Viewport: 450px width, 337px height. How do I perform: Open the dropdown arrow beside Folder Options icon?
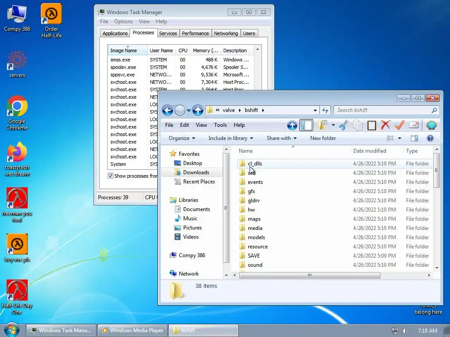coord(333,125)
